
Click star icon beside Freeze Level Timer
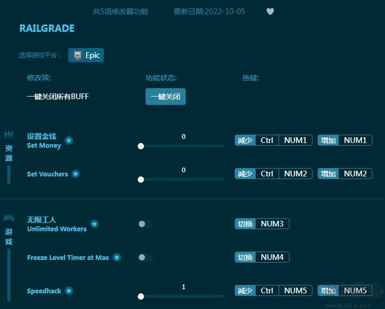(x=117, y=257)
